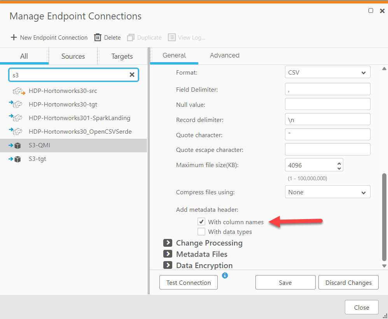Expand the Metadata Files section
The height and width of the screenshot is (319, 388).
point(168,254)
